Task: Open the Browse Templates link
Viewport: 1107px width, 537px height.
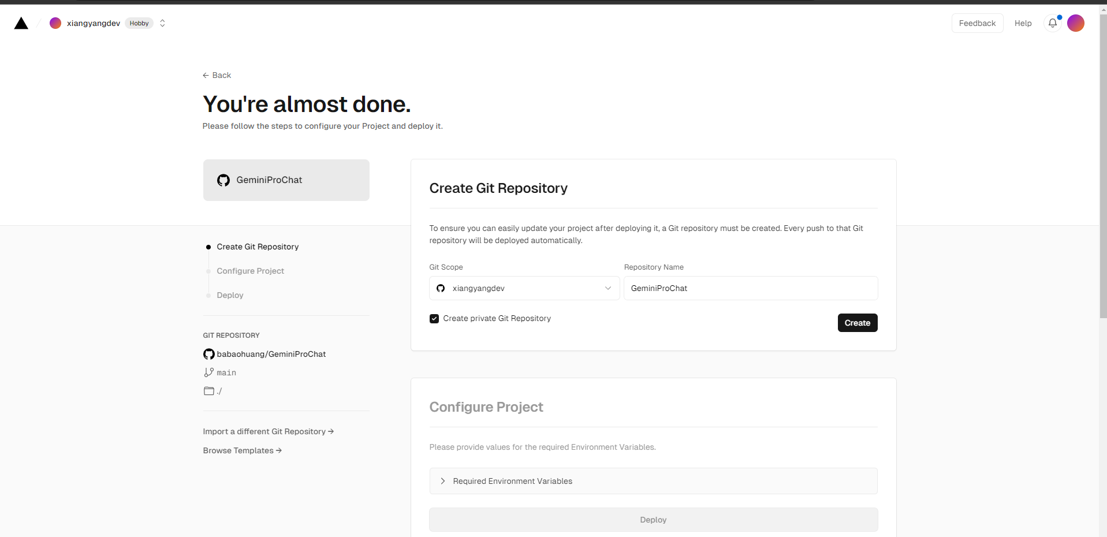Action: click(x=243, y=450)
